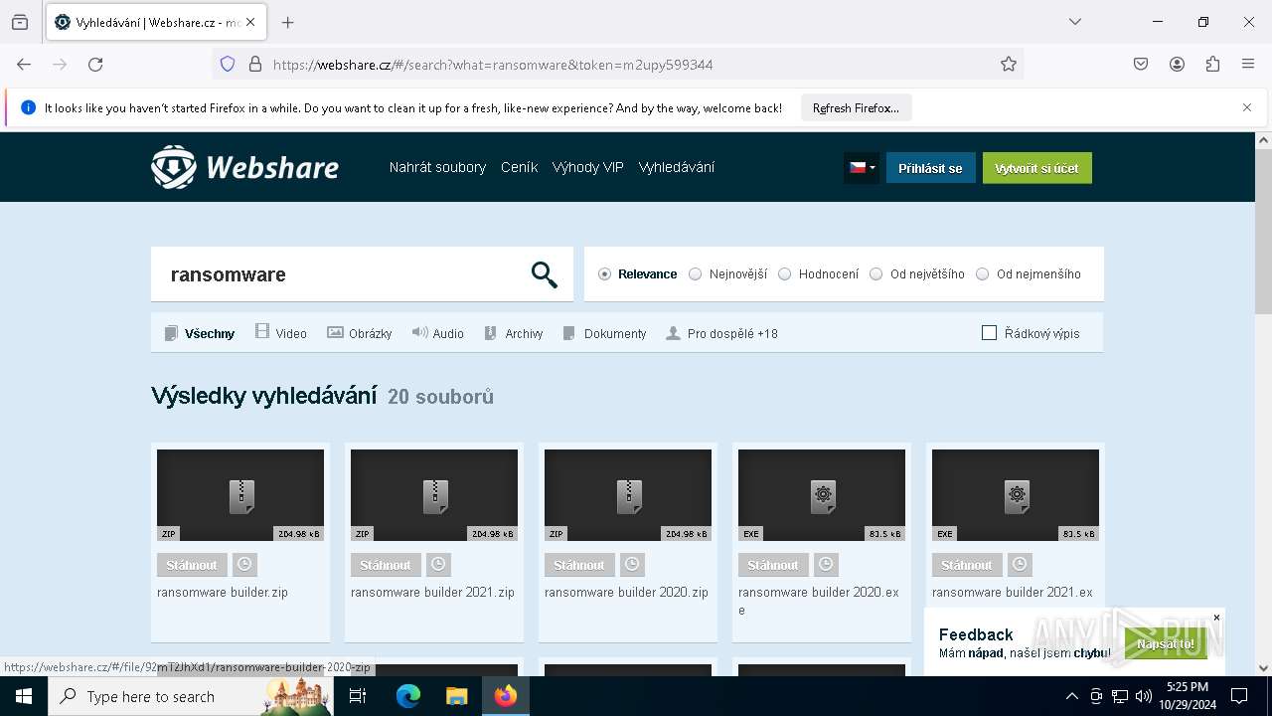The height and width of the screenshot is (716, 1272).
Task: Open the Vyhledávání nav link
Action: pyautogui.click(x=677, y=167)
